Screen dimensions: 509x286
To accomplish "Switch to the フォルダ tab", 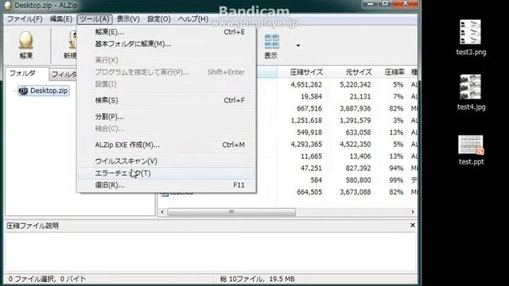I will [x=26, y=74].
